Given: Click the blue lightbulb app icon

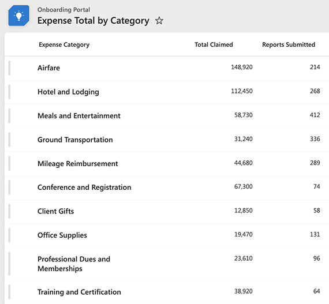Looking at the screenshot, I should 18,16.
